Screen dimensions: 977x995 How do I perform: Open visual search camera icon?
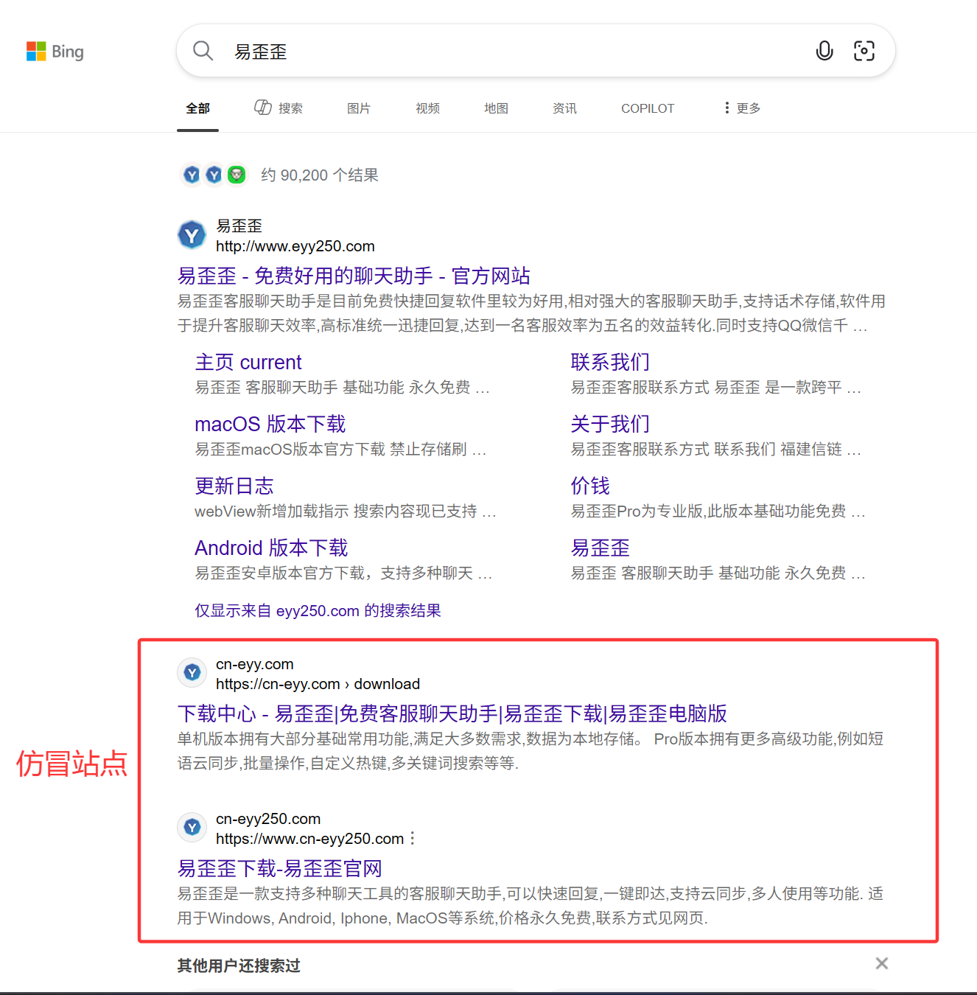(864, 51)
